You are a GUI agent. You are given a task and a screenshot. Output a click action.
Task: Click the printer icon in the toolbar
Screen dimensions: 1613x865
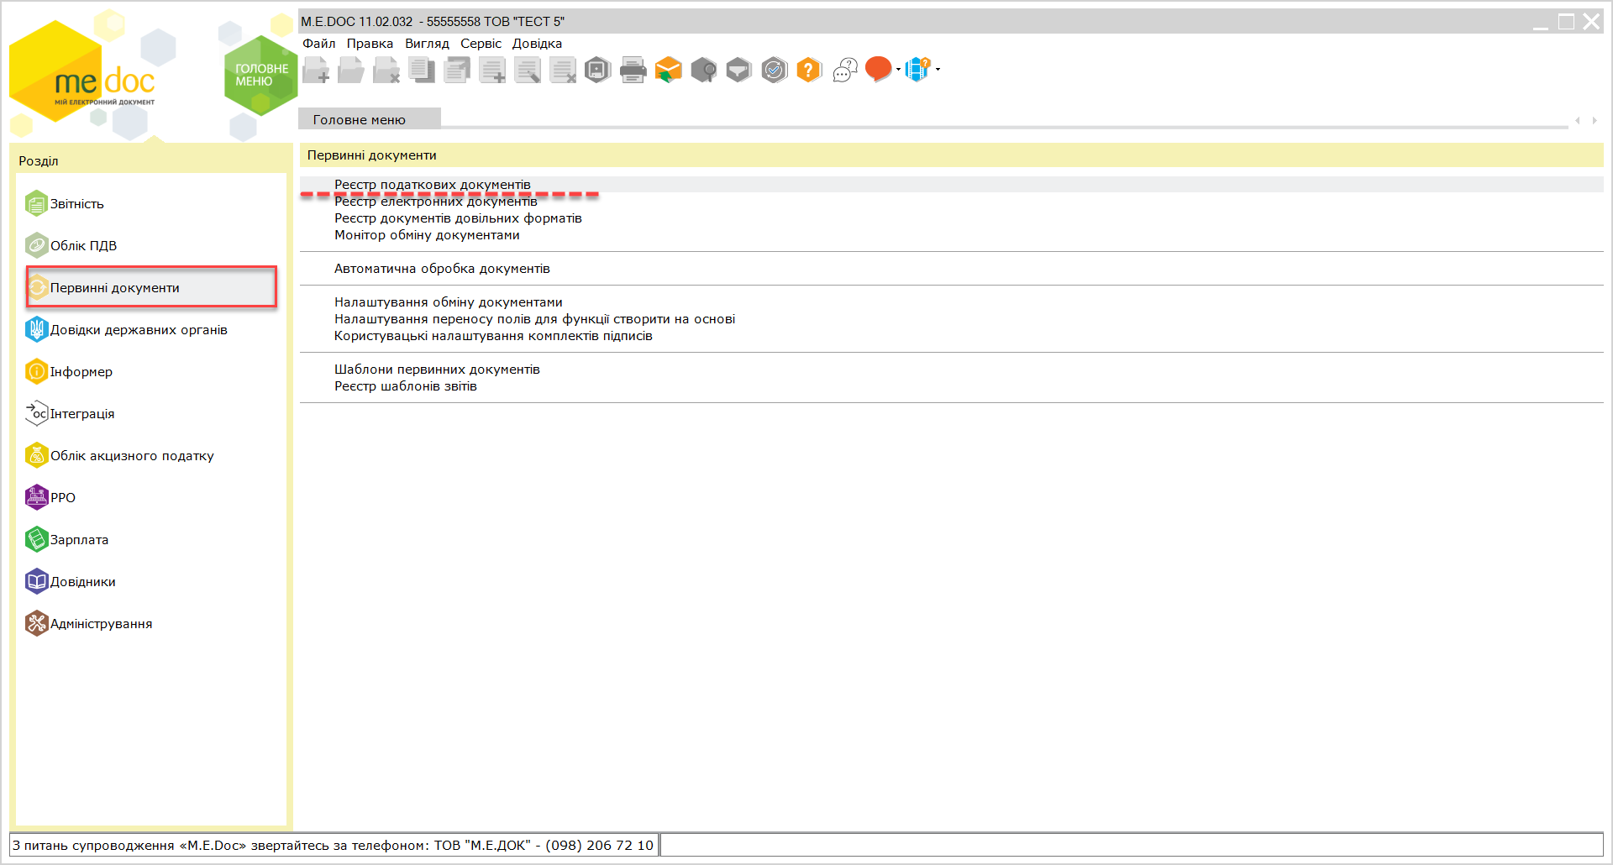(x=633, y=70)
